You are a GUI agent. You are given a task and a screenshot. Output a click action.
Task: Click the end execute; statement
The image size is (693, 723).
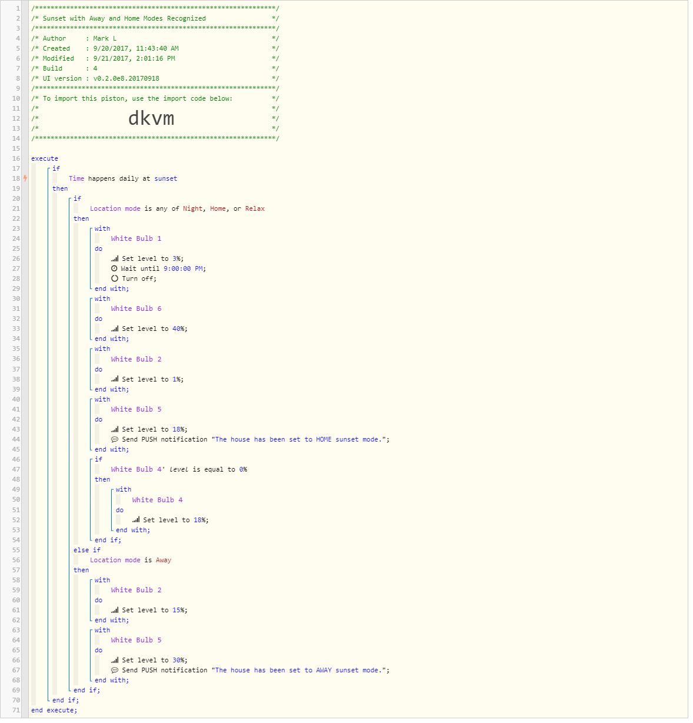pyautogui.click(x=54, y=710)
